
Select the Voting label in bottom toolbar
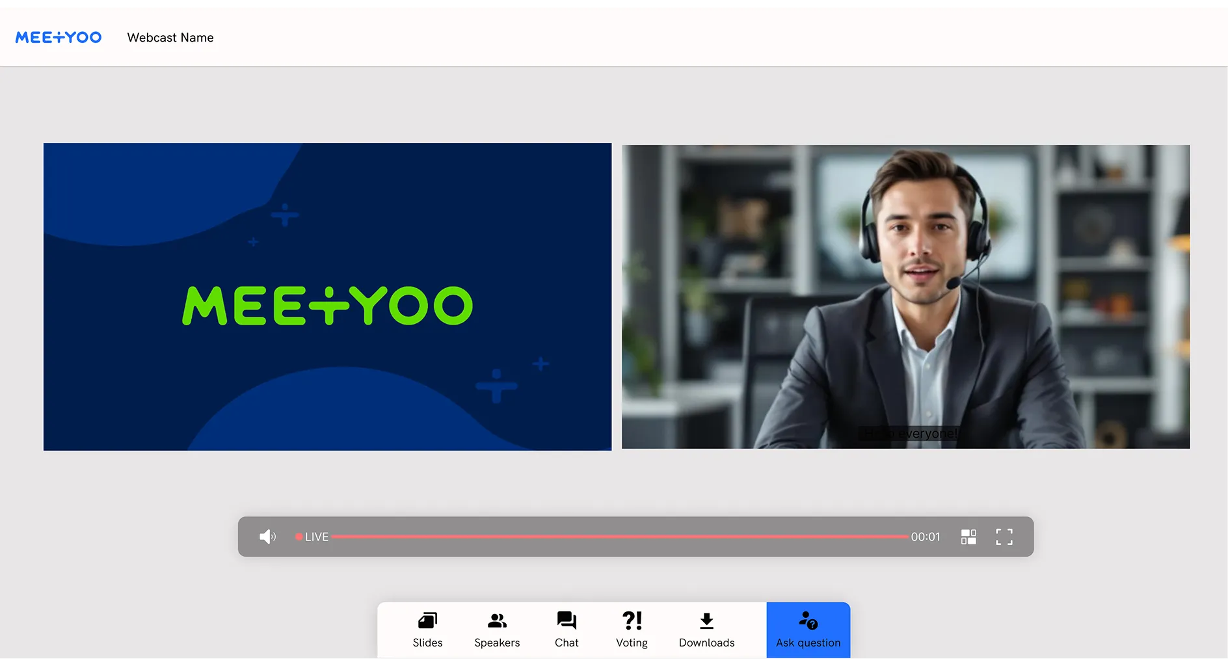coord(632,643)
